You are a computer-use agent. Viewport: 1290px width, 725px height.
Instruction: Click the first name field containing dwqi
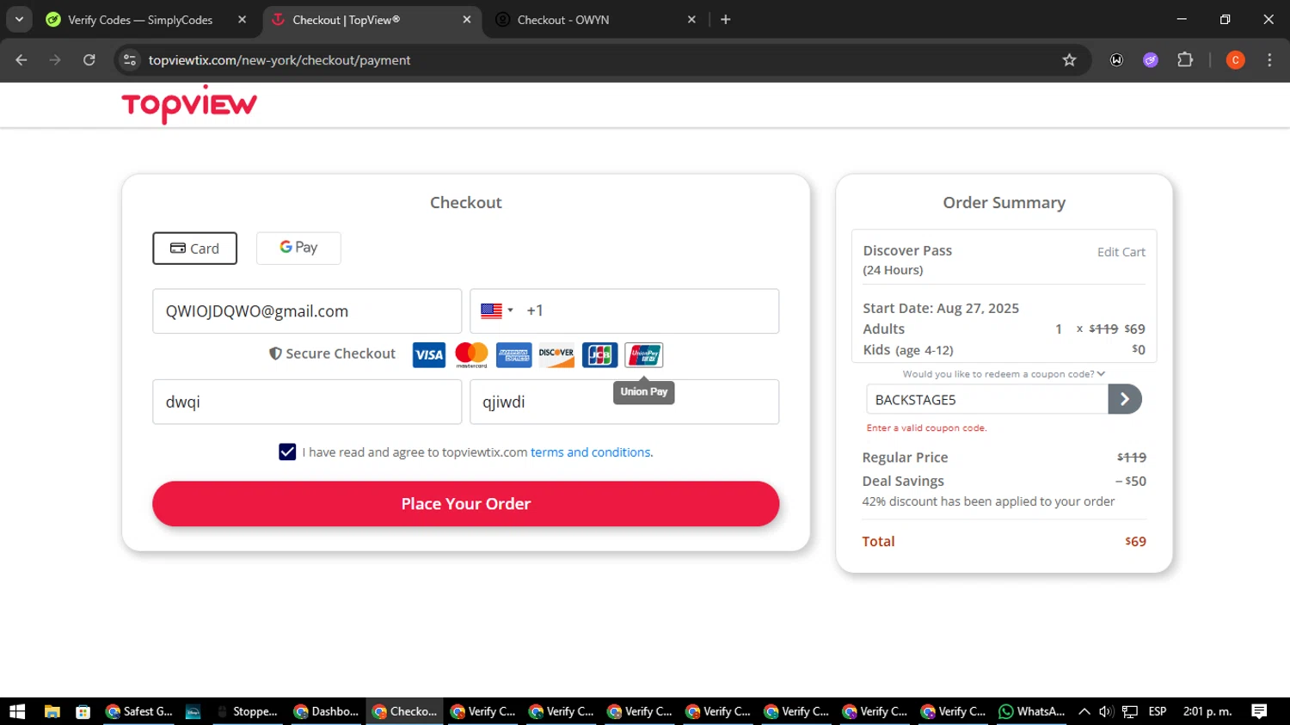point(307,402)
